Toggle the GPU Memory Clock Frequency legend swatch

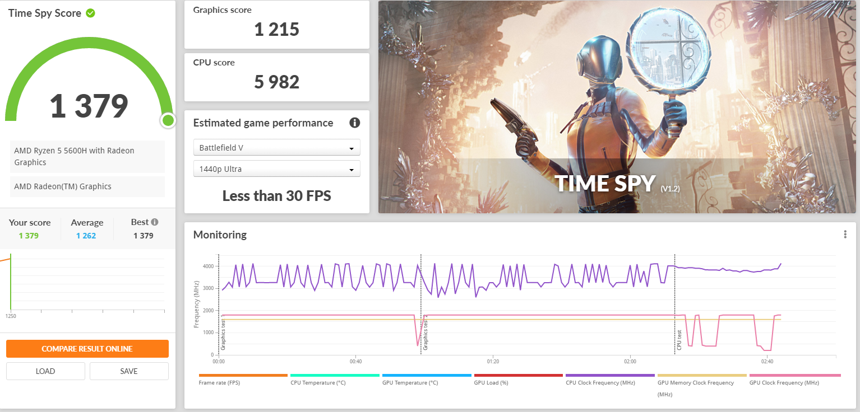pos(702,376)
